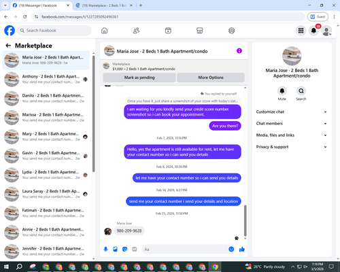The image size is (340, 272).
Task: Open the weather widget in taskbar
Action: click(x=265, y=267)
